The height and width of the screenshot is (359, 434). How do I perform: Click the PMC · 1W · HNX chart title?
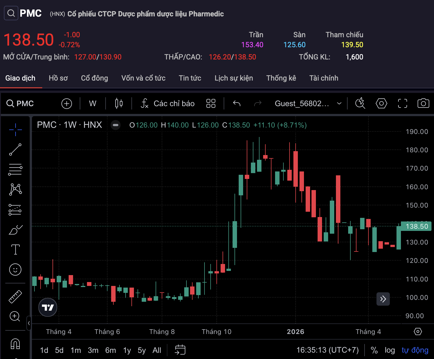69,125
